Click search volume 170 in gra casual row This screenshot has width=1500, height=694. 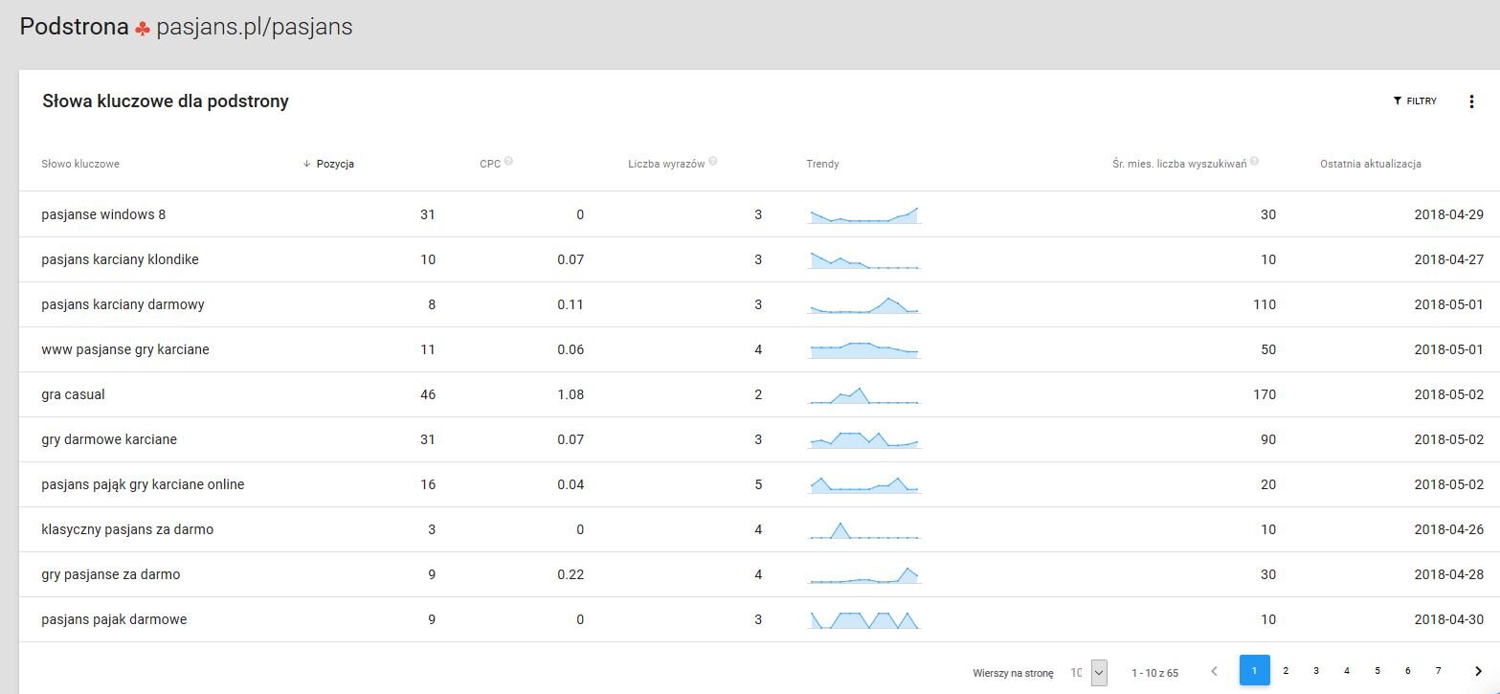[x=1264, y=394]
